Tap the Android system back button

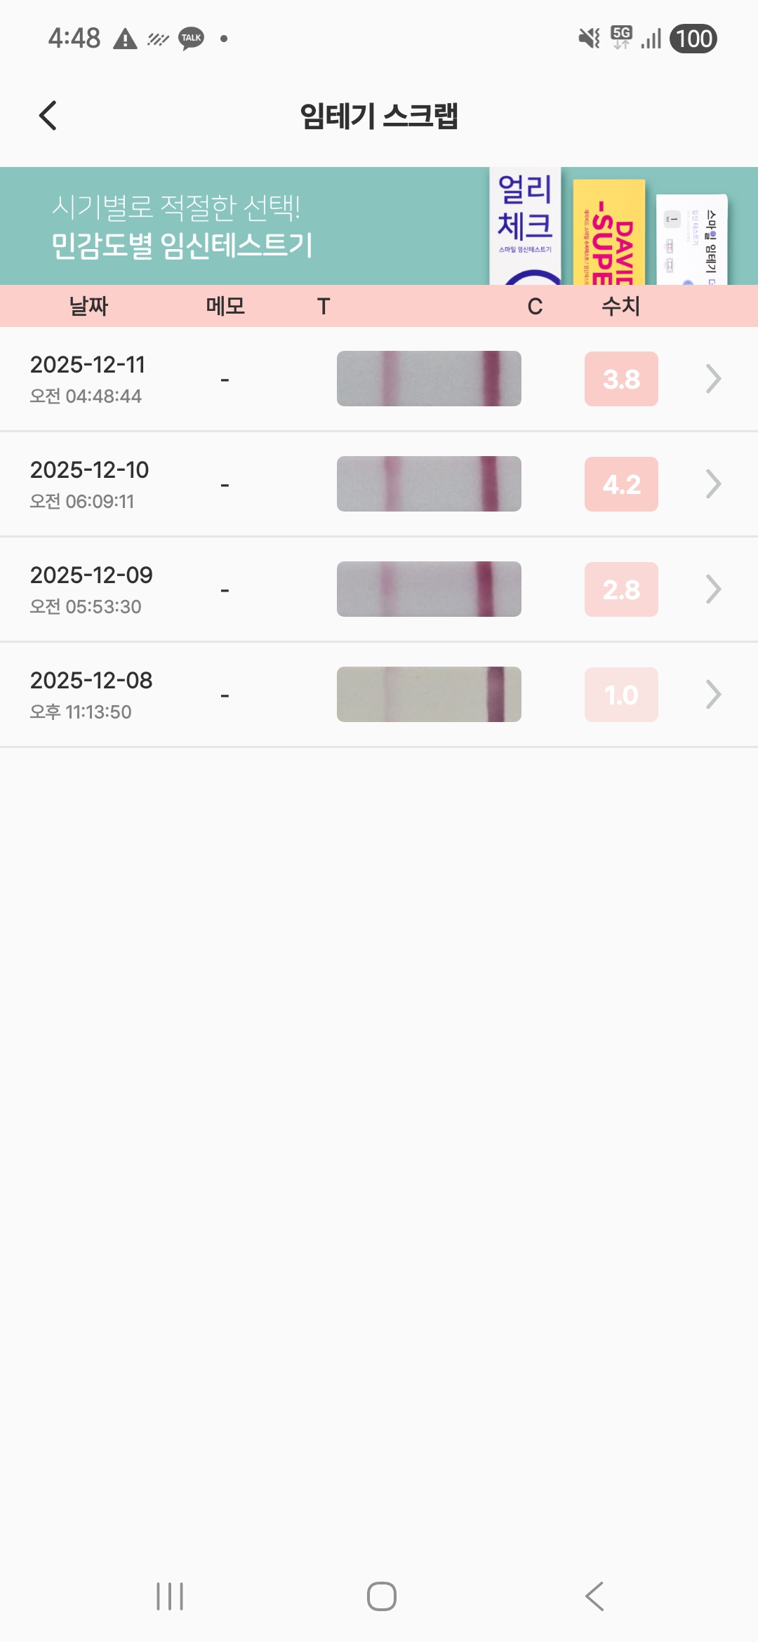point(594,1596)
